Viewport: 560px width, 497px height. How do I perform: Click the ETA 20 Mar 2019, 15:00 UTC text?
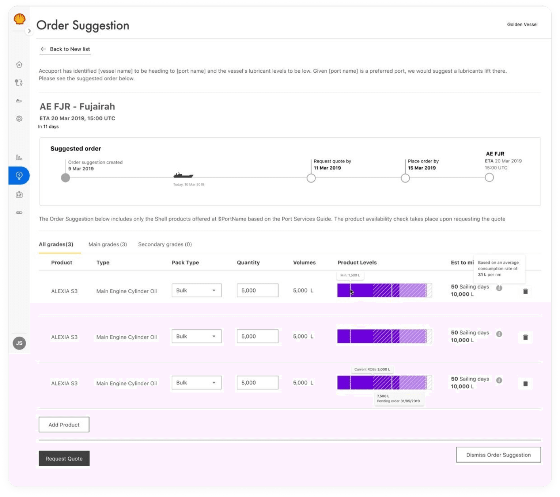tap(77, 118)
